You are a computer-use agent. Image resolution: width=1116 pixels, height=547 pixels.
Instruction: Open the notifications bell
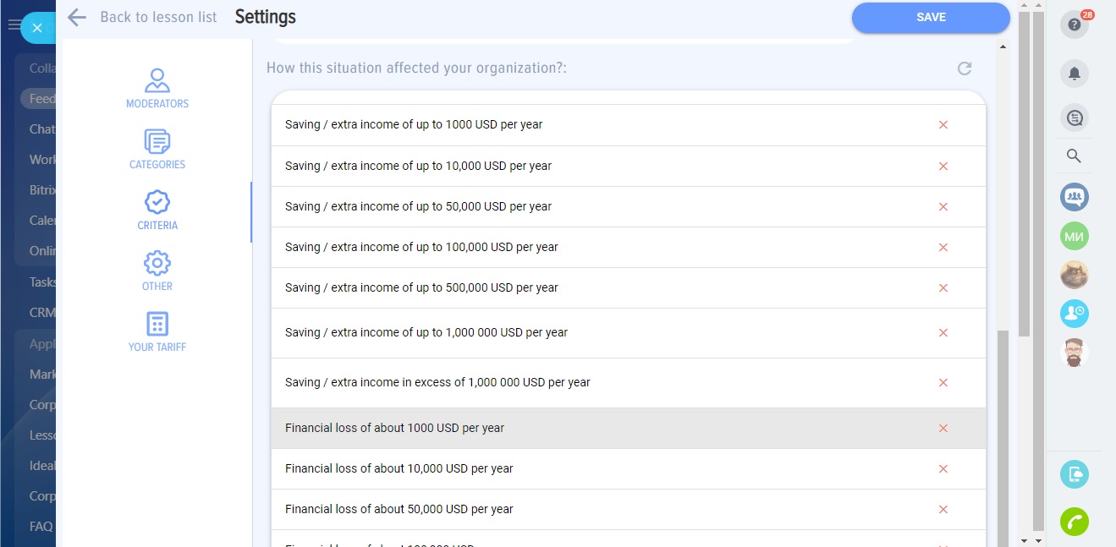[1074, 74]
